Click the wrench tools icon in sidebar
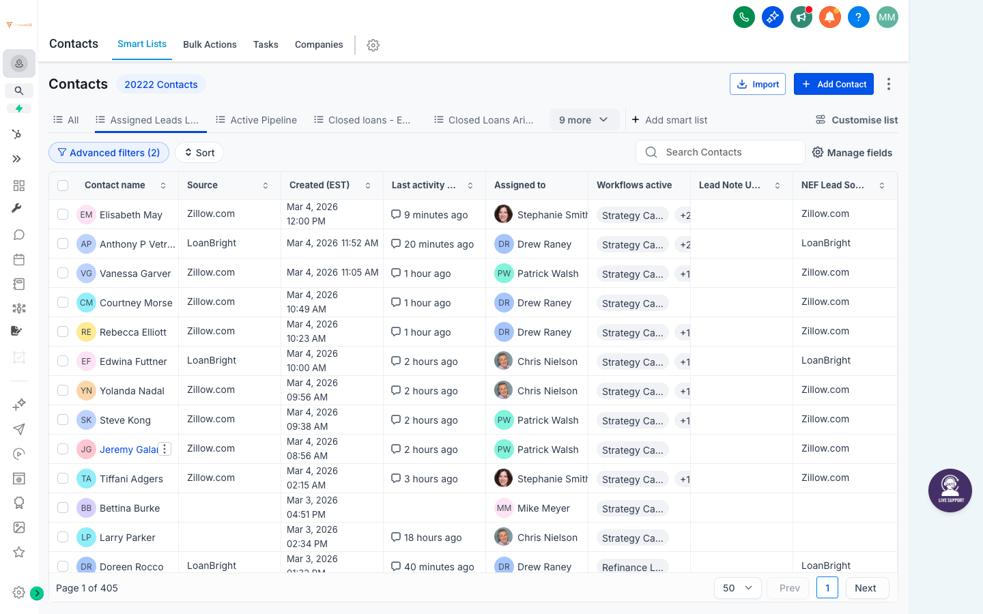983x614 pixels. pyautogui.click(x=18, y=208)
